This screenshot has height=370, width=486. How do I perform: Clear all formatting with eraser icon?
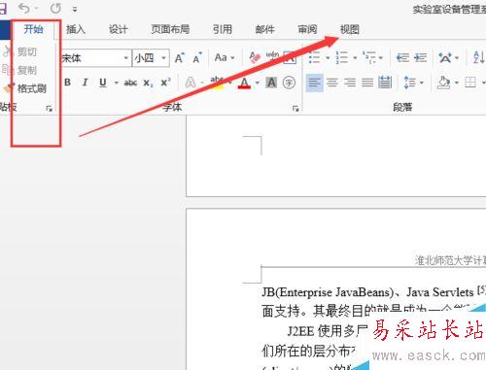click(x=255, y=57)
